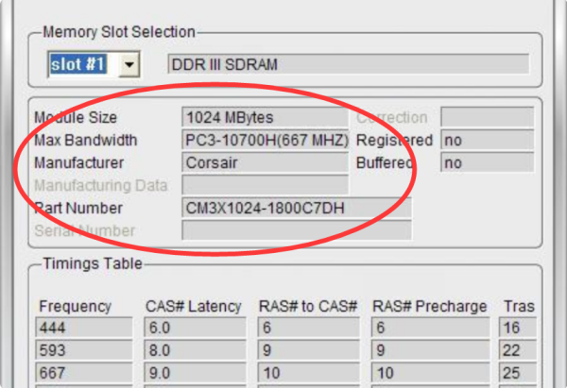567x388 pixels.
Task: Click the '593' frequency cell
Action: [84, 350]
